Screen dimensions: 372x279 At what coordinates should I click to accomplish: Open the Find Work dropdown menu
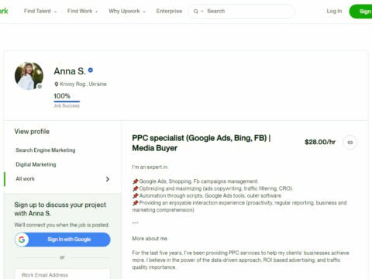click(x=82, y=11)
